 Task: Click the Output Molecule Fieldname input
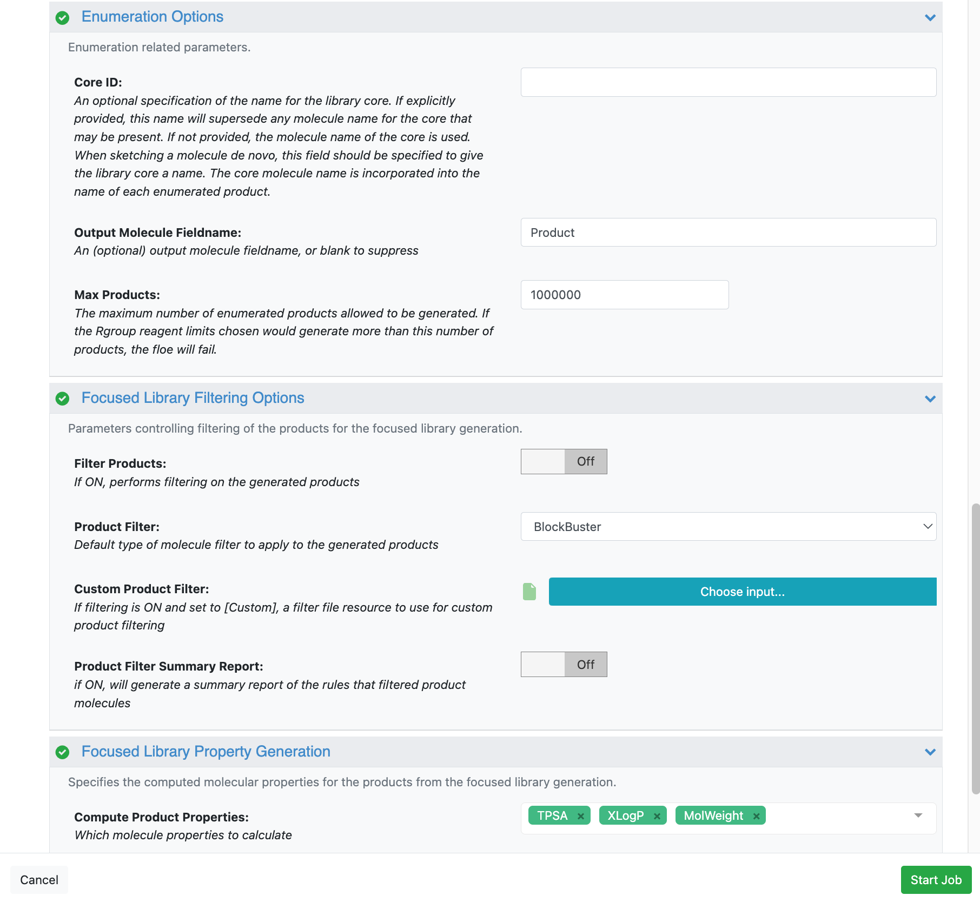tap(728, 233)
